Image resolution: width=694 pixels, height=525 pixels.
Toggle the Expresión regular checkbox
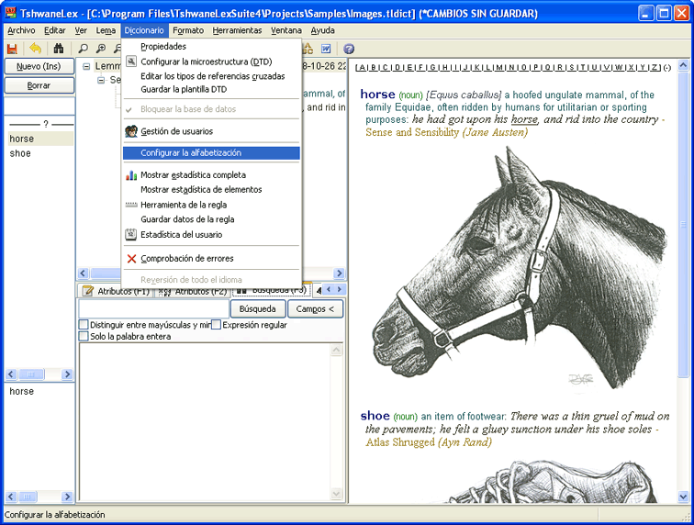pos(216,325)
